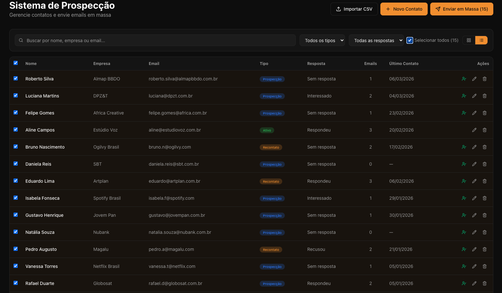502x293 pixels.
Task: Uncheck the Vanessa Torres row checkbox
Action: pyautogui.click(x=16, y=266)
